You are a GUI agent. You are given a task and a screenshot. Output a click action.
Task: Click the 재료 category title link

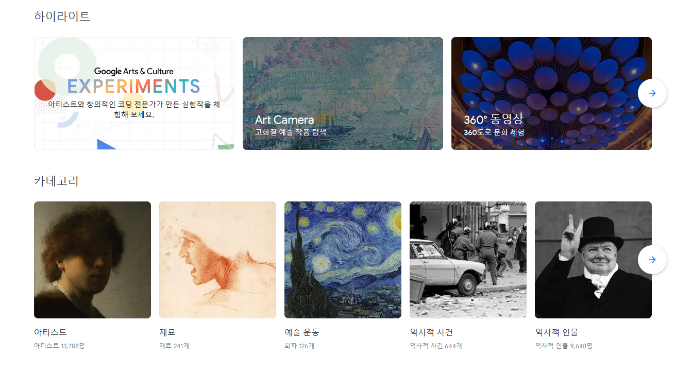click(167, 332)
